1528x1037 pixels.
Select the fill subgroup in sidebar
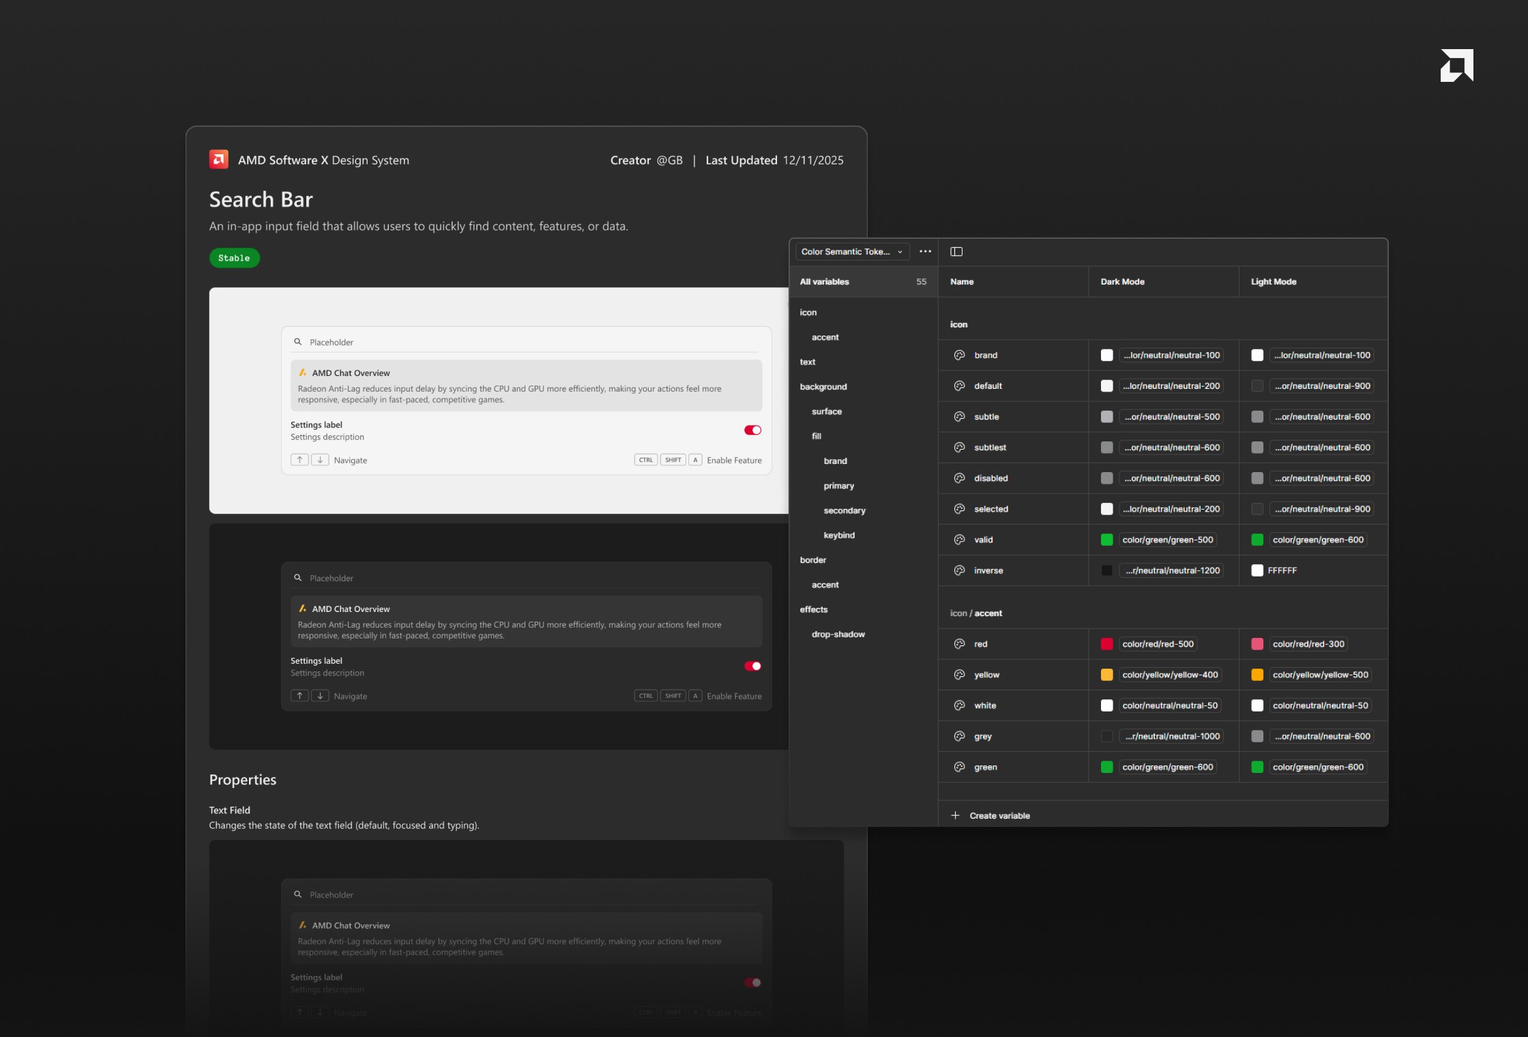(817, 436)
